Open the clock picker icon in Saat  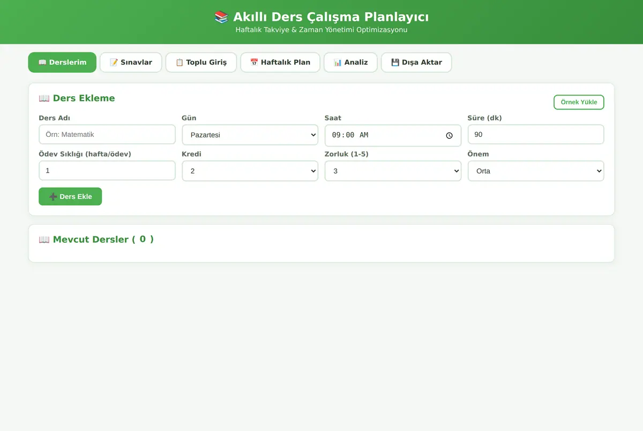[x=450, y=136]
